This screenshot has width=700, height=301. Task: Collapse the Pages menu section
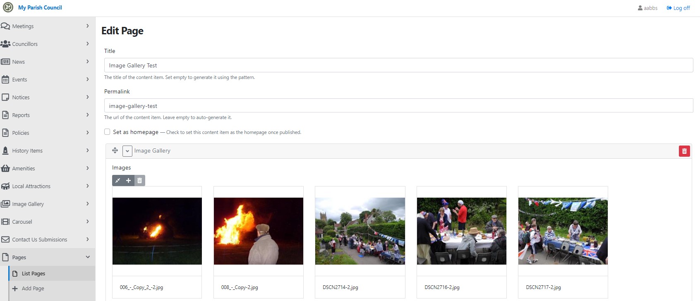point(87,257)
